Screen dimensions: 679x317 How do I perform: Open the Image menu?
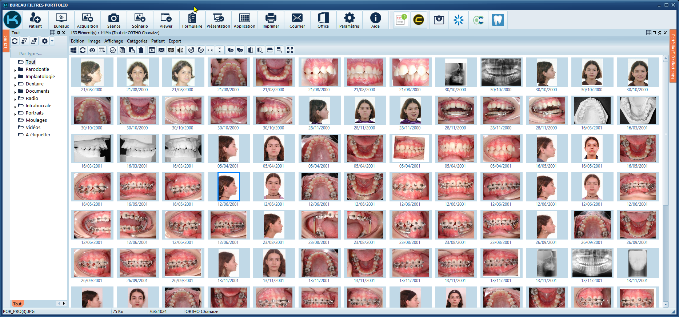[94, 41]
